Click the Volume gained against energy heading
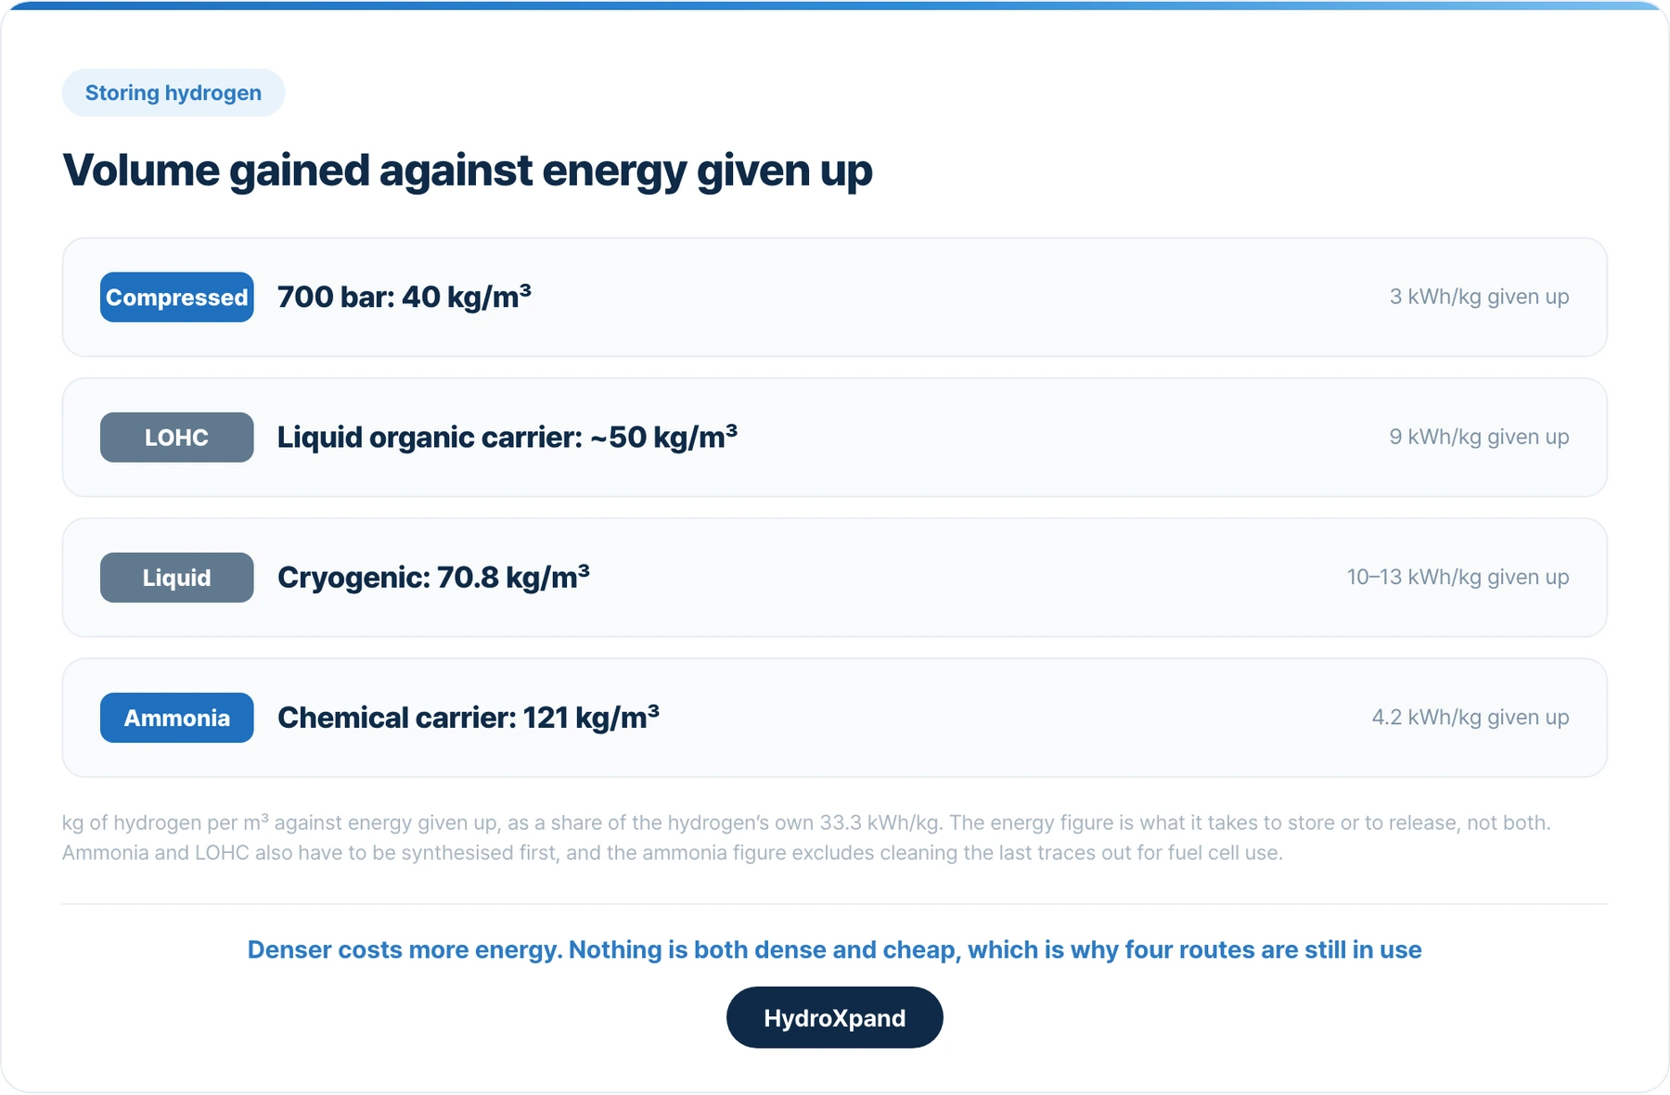The height and width of the screenshot is (1095, 1670). click(468, 171)
